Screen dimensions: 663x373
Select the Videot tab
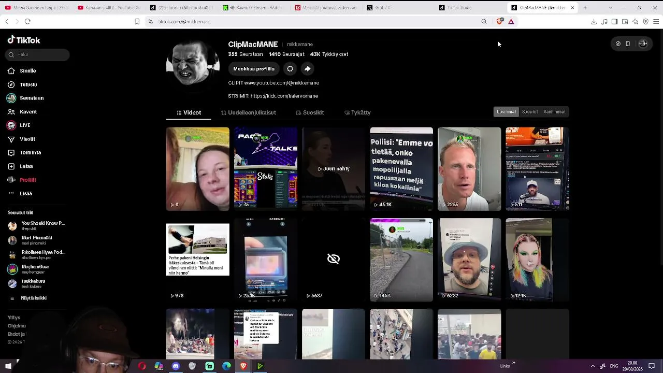click(x=189, y=112)
